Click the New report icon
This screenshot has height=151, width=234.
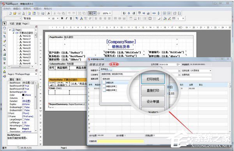[10, 13]
